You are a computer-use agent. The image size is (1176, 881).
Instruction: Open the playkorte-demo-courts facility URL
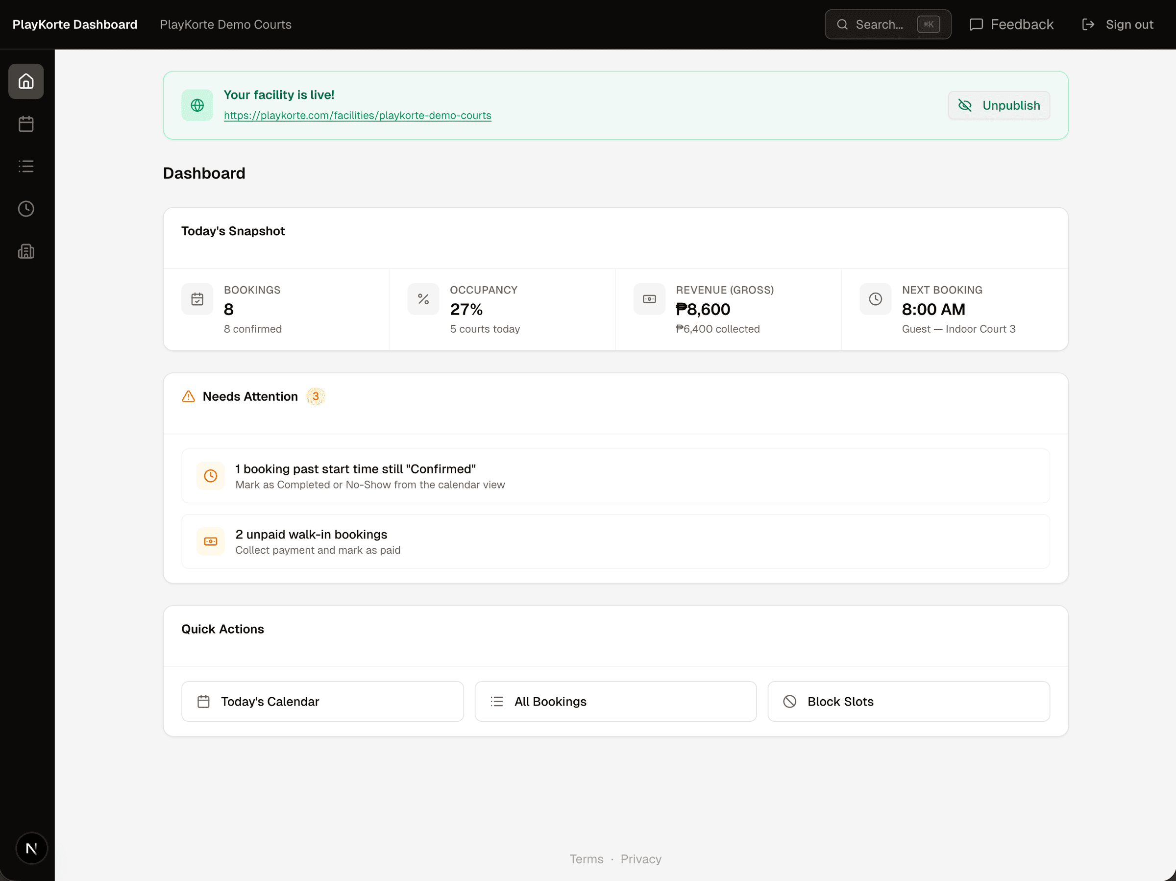pyautogui.click(x=358, y=115)
